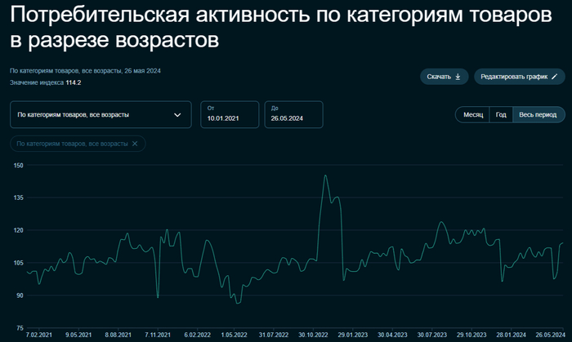Click the pencil icon in Редактировать график
Screen dimensions: 572x342
555,77
